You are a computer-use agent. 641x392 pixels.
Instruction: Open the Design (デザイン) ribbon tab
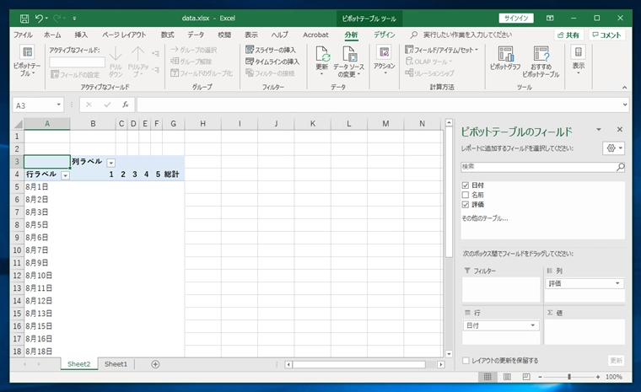point(385,35)
